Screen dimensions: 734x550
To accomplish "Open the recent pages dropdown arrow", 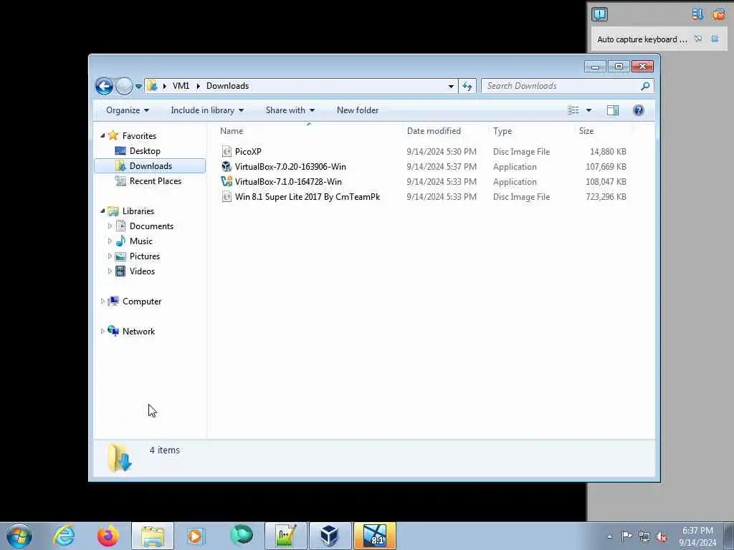I will (138, 87).
